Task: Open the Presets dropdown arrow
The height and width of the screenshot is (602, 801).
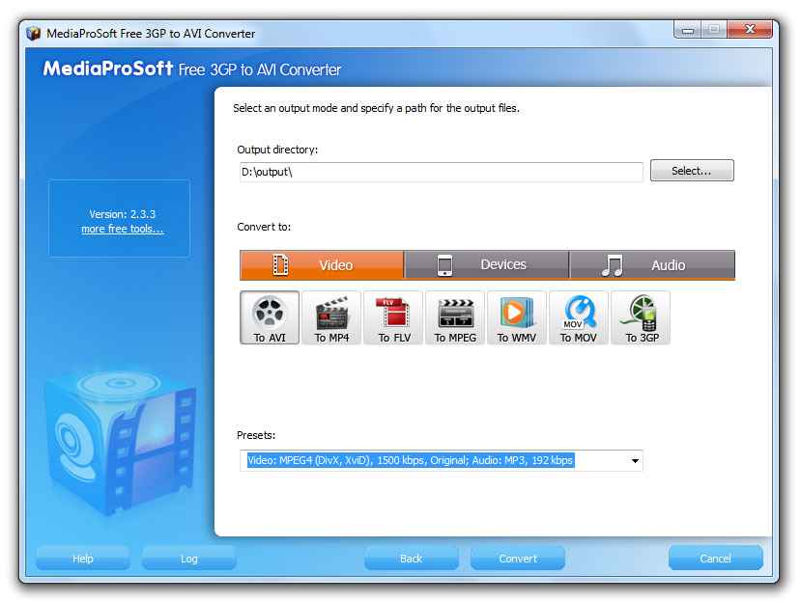Action: (635, 461)
